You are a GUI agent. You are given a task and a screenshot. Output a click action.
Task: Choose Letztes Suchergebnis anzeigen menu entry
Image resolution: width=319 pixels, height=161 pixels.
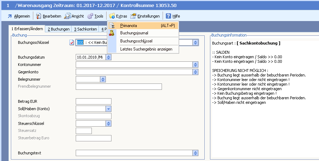pyautogui.click(x=146, y=49)
